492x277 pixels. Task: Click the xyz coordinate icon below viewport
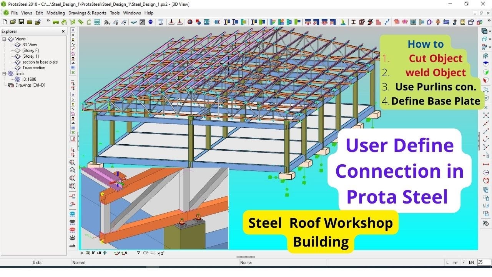[x=161, y=253]
